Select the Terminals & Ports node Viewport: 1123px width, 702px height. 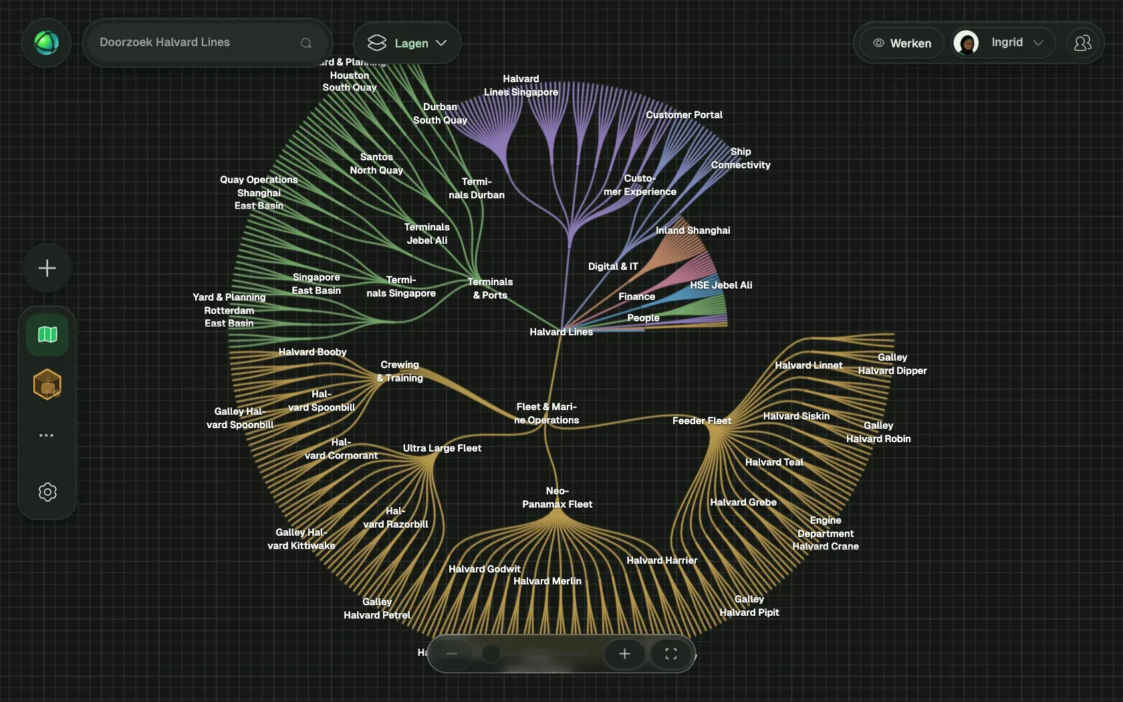tap(490, 289)
